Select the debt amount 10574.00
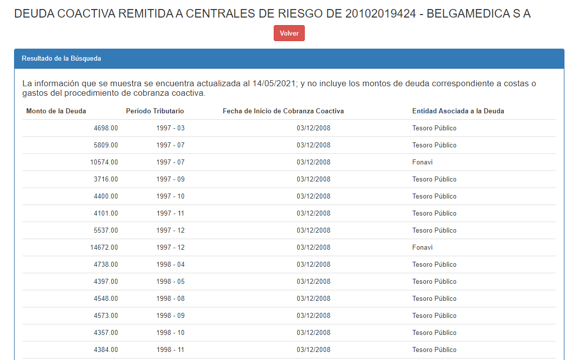 pos(104,162)
